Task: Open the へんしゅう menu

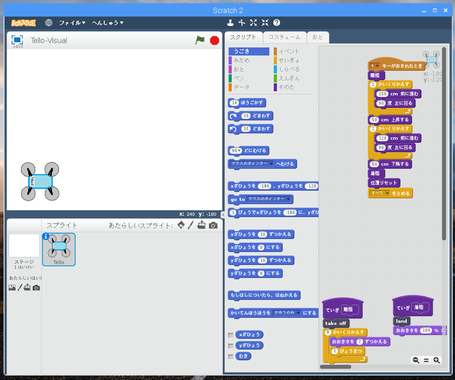Action: (x=108, y=23)
